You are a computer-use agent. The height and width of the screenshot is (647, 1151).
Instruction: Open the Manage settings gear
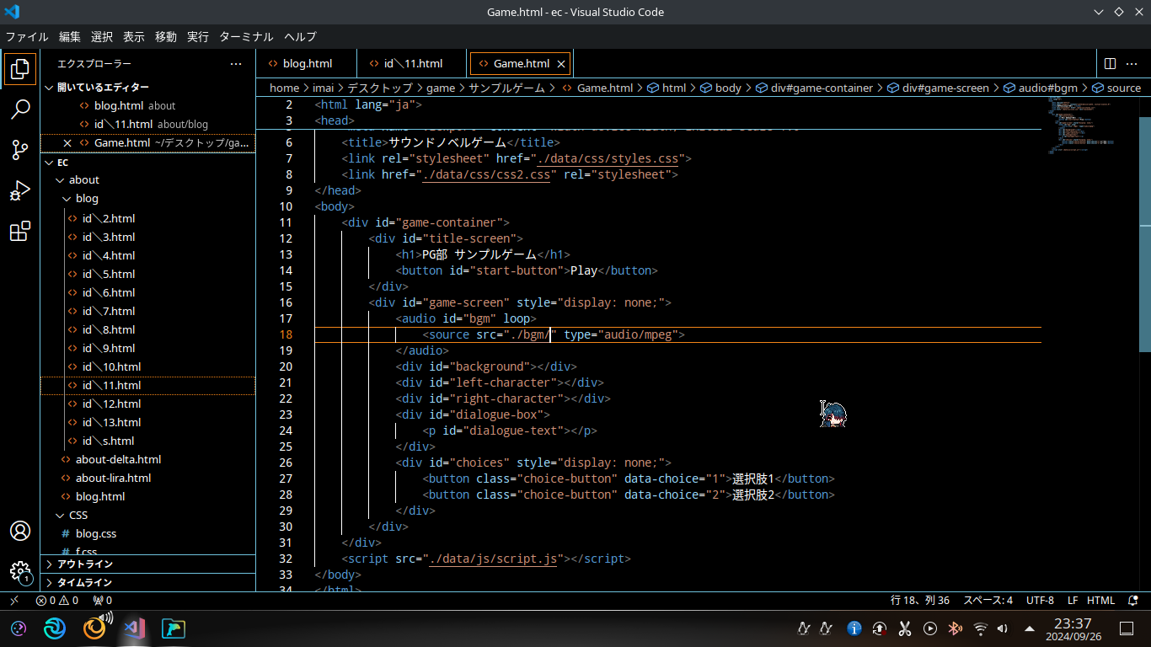20,572
